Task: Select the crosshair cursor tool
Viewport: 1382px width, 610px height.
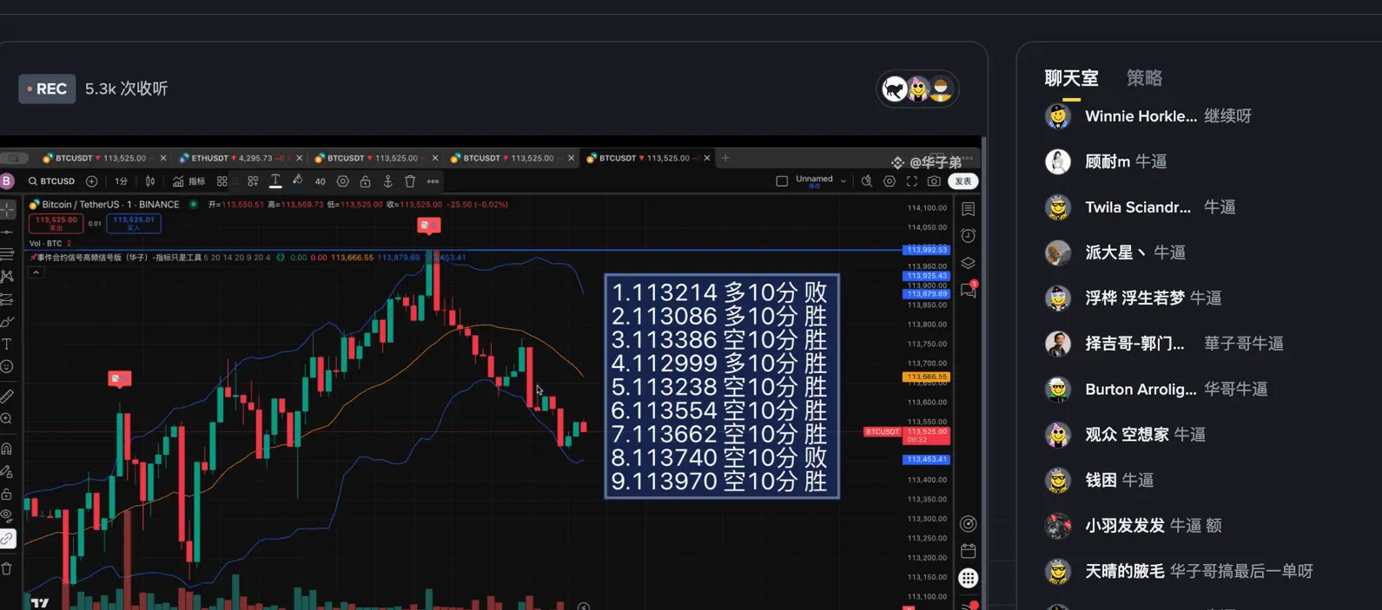Action: (x=7, y=210)
